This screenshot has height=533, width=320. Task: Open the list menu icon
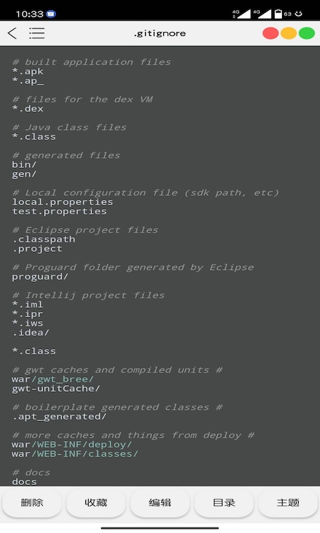click(37, 33)
